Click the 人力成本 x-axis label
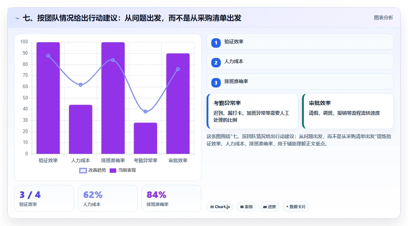 (81, 160)
